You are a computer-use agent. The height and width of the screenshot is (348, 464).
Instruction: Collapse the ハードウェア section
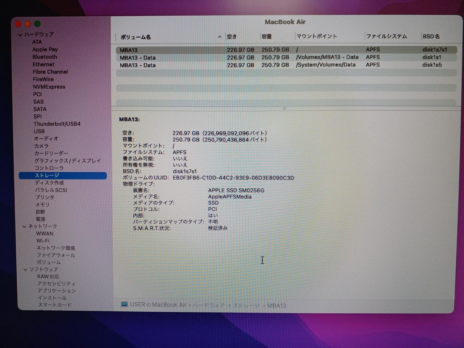20,35
